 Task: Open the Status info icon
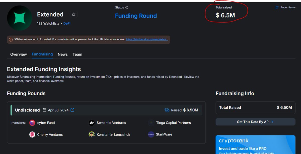pyautogui.click(x=127, y=7)
